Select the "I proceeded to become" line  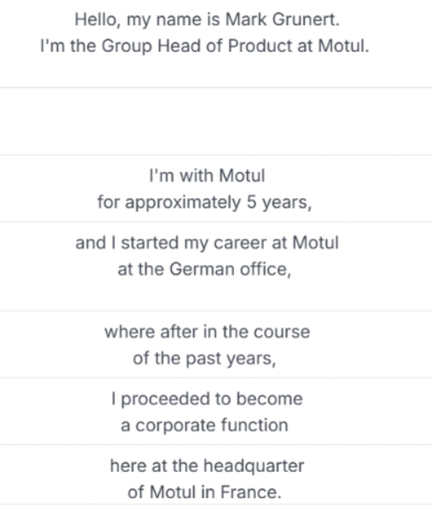pyautogui.click(x=207, y=399)
